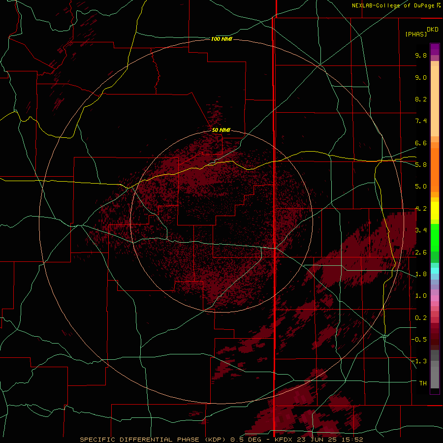Click the -0.5 scale value
The height and width of the screenshot is (443, 443).
[419, 340]
